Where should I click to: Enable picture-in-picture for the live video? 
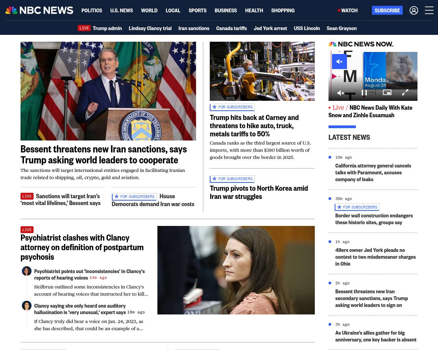pyautogui.click(x=387, y=92)
